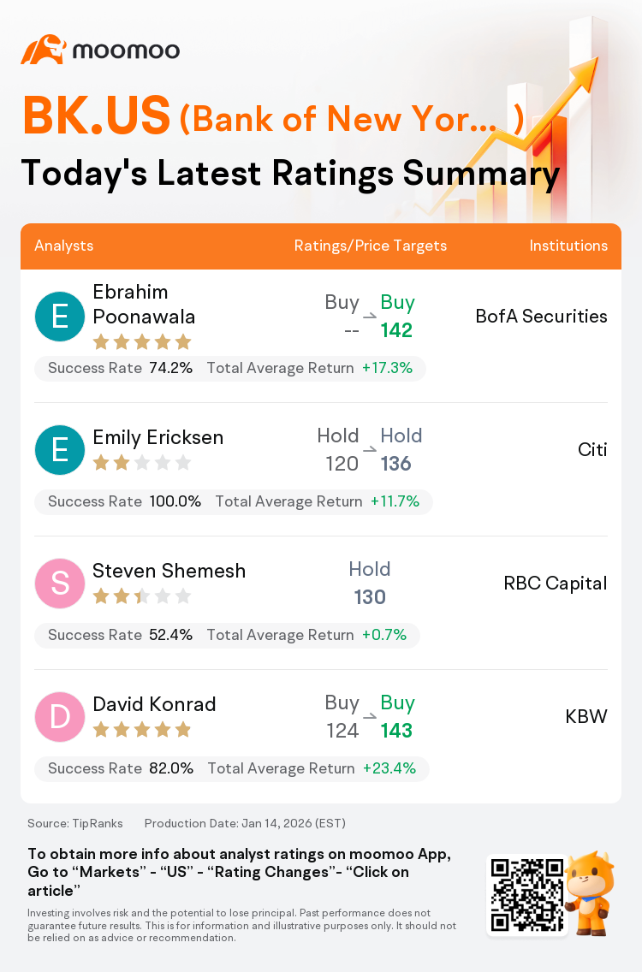Viewport: 642px width, 972px height.
Task: Click David Konrad's pink D avatar
Action: point(60,716)
